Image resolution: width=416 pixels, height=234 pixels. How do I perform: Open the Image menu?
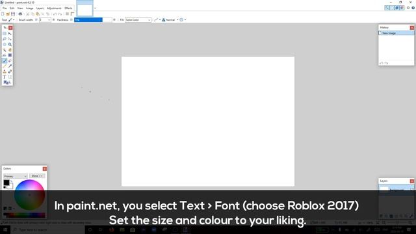(x=29, y=8)
